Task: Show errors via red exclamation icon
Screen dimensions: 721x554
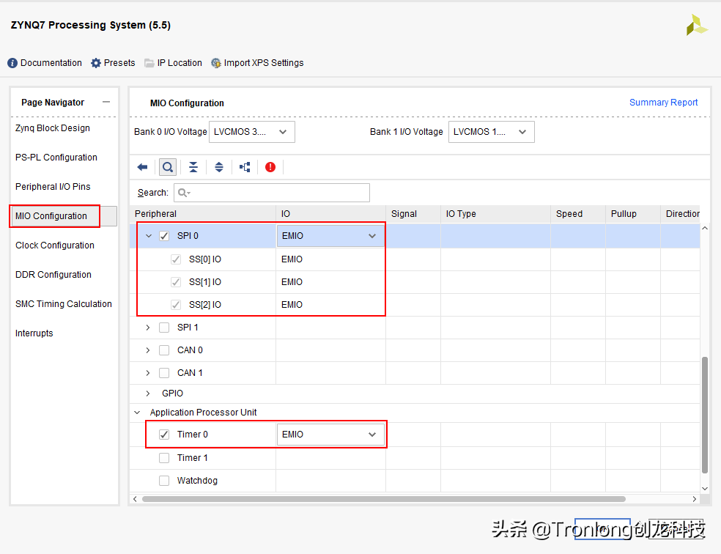Action: click(x=270, y=167)
